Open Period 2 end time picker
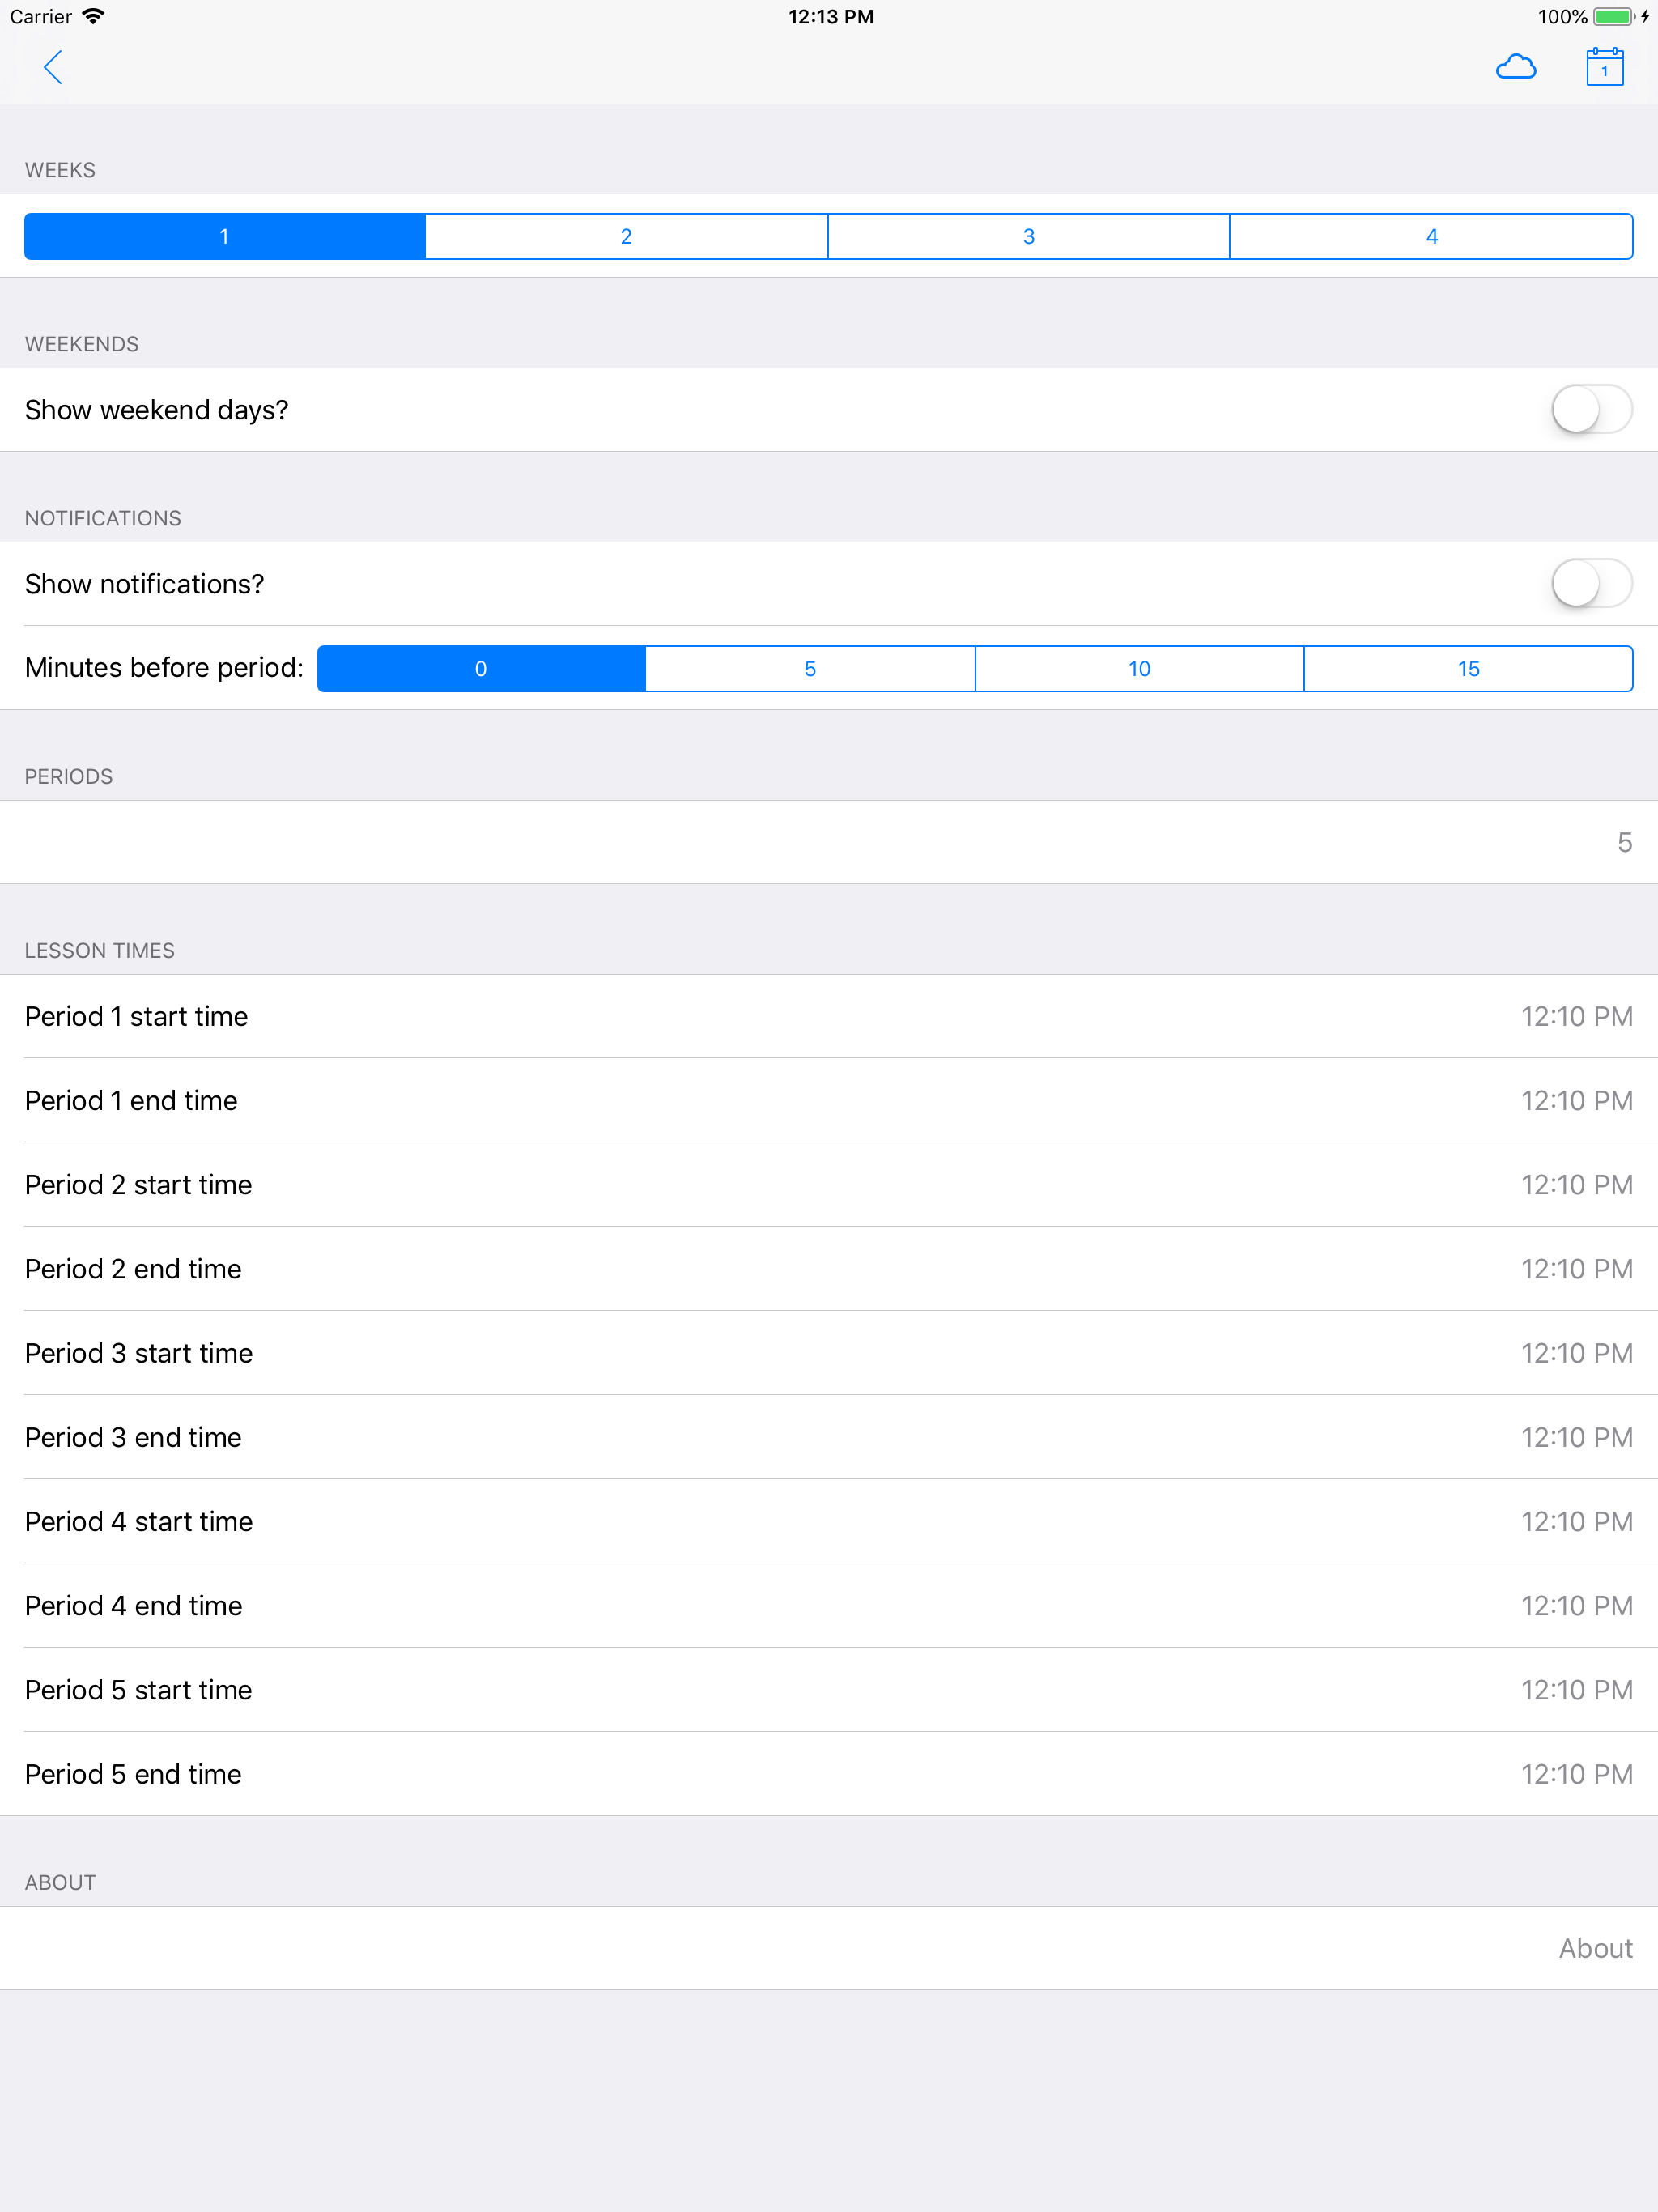 [x=829, y=1269]
